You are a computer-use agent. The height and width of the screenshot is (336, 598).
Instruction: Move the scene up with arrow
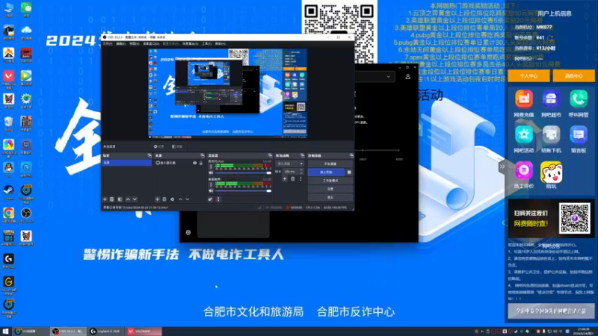coord(128,199)
